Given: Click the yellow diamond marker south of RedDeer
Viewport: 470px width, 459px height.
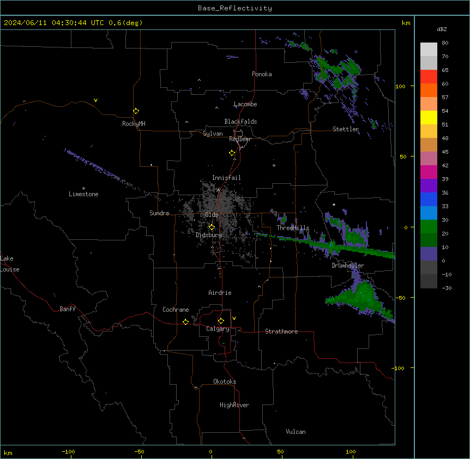Looking at the screenshot, I should [x=232, y=153].
